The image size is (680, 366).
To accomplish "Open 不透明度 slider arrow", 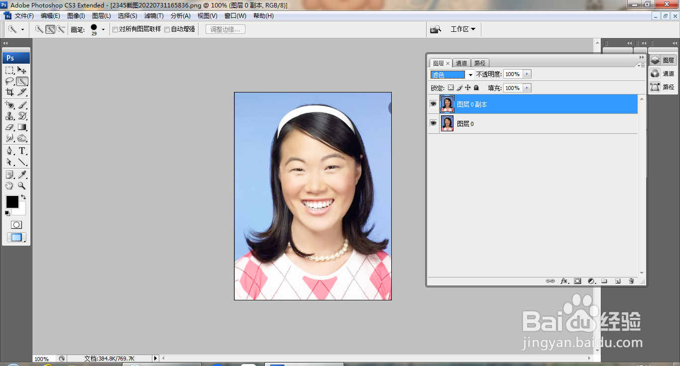I will point(527,74).
